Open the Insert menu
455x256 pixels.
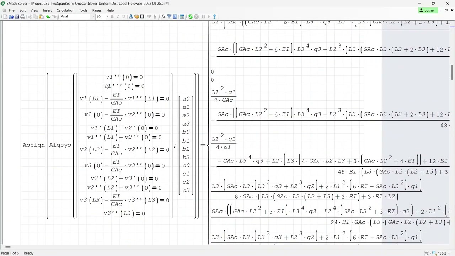click(47, 10)
